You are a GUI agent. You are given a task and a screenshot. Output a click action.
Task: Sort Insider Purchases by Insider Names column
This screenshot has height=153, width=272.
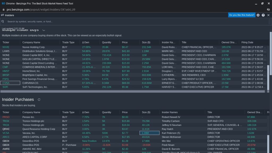(x=169, y=112)
